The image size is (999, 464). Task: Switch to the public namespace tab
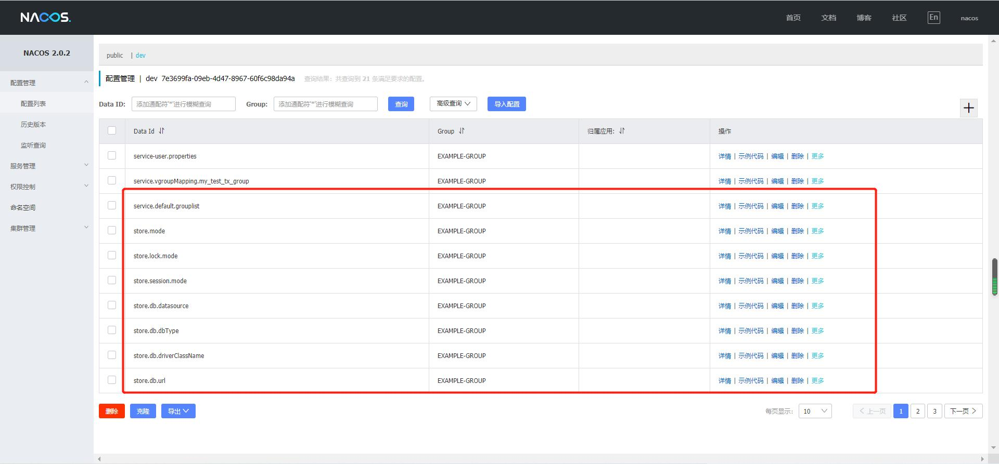114,55
